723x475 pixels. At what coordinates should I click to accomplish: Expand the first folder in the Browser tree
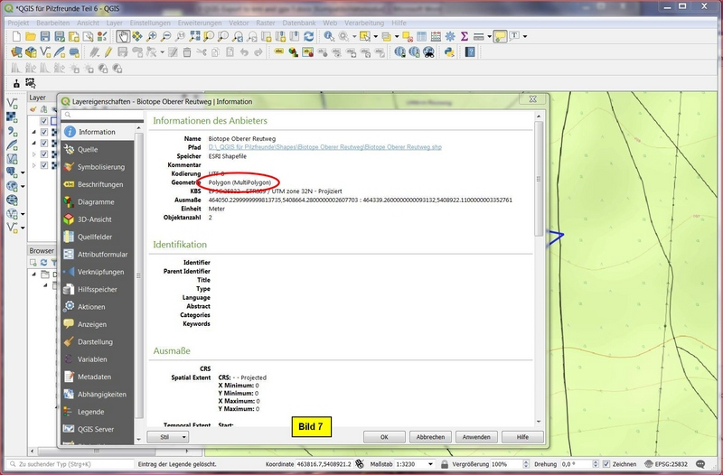click(33, 275)
